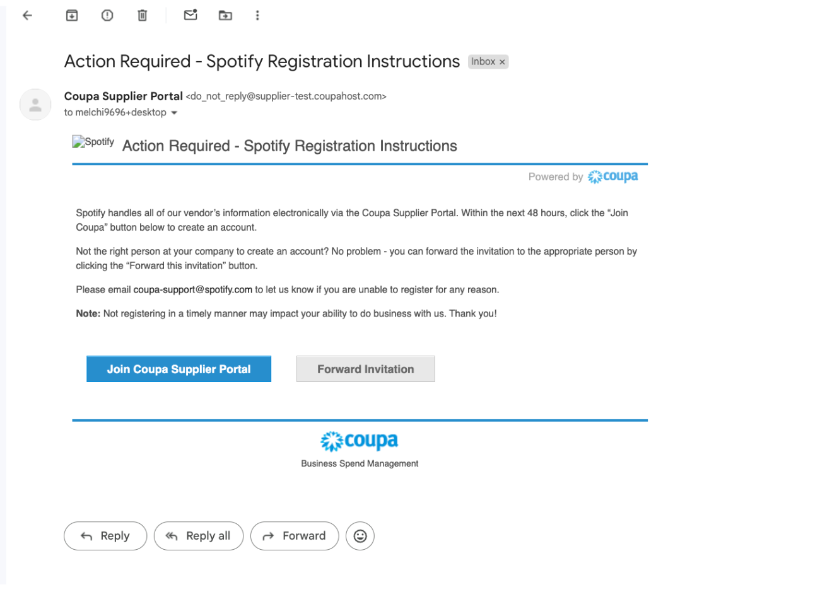This screenshot has width=820, height=604.
Task: Add an emoji reaction to the email
Action: [x=360, y=536]
